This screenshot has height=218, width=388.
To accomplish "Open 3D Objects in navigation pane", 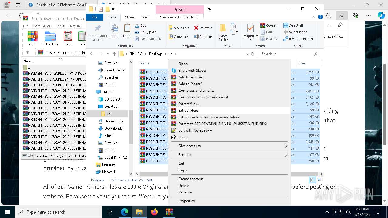I will tap(113, 99).
